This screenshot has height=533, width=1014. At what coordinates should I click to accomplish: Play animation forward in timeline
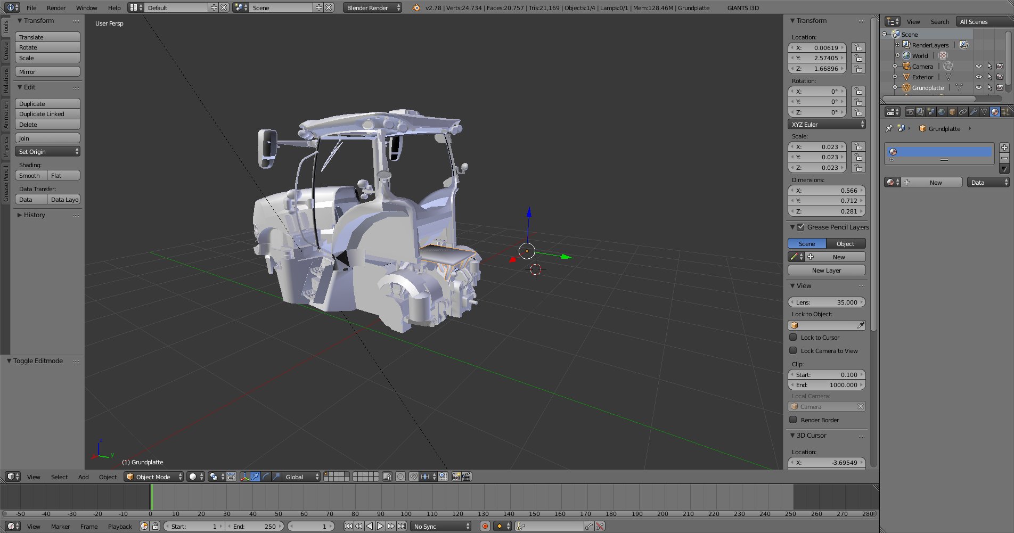pyautogui.click(x=380, y=526)
